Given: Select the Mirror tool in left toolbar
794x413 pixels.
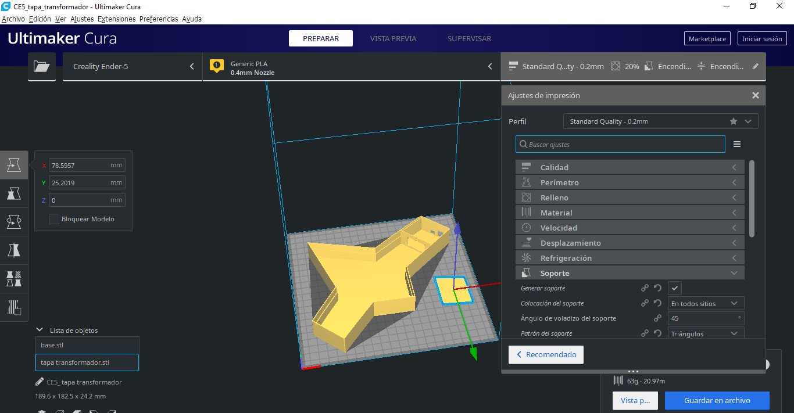Looking at the screenshot, I should 14,249.
